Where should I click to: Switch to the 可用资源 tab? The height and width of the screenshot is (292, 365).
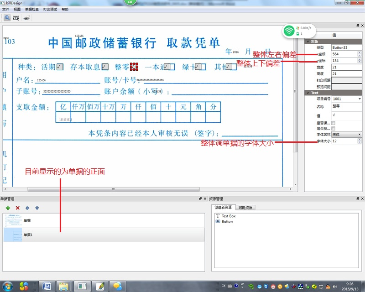pyautogui.click(x=246, y=208)
